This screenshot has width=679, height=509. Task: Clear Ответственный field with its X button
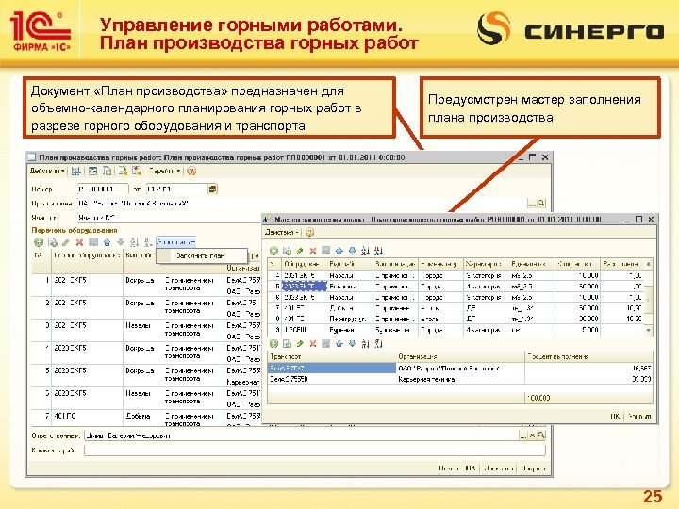pos(533,435)
